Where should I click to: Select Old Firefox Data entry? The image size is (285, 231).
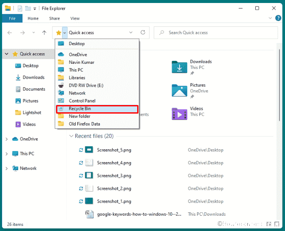point(97,124)
